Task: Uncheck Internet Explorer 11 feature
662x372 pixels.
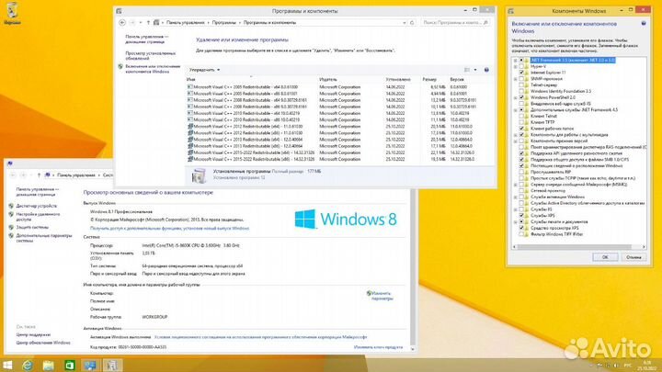Action: [x=521, y=73]
